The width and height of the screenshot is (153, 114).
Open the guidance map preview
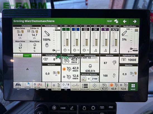[27, 68]
